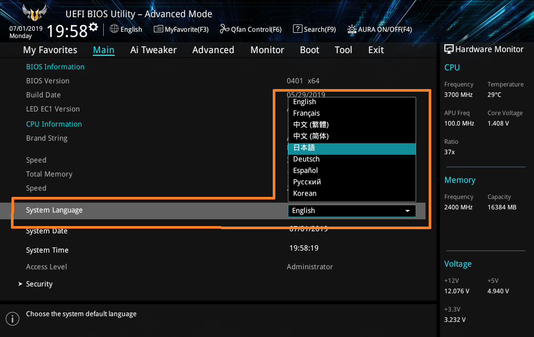This screenshot has width=534, height=337.
Task: Click the 2400 MHz memory frequency value
Action: coord(458,207)
